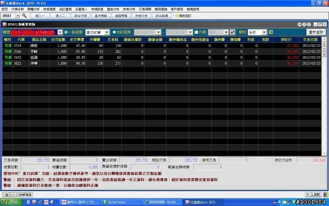Click the advanced strategy toolbar button
Viewport: 329px width, 206px height.
point(121,16)
